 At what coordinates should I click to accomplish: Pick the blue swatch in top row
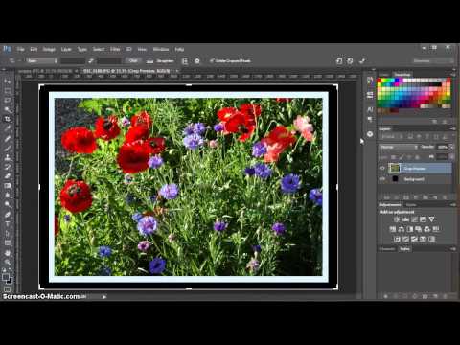[x=397, y=80]
